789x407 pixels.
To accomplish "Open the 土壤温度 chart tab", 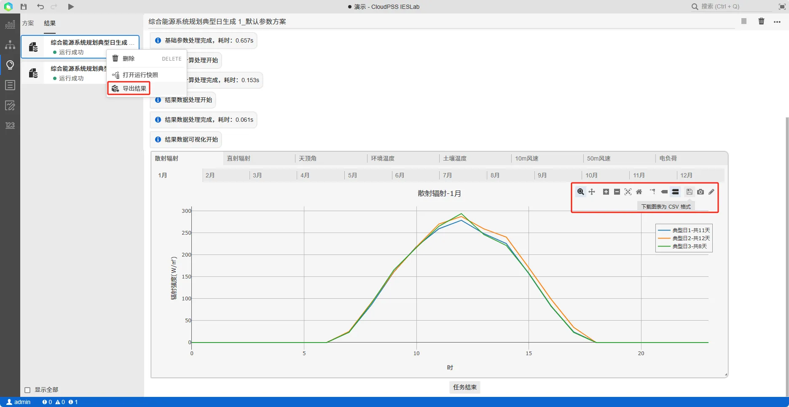I will (x=475, y=158).
